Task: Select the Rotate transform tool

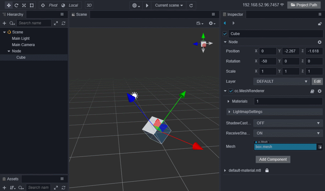Action: pyautogui.click(x=16, y=5)
